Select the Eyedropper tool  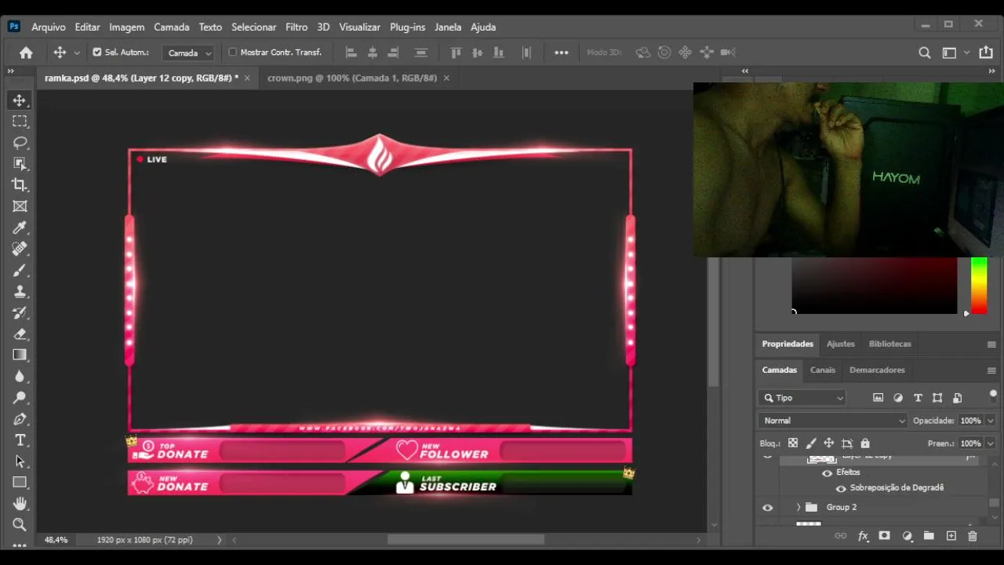tap(20, 228)
